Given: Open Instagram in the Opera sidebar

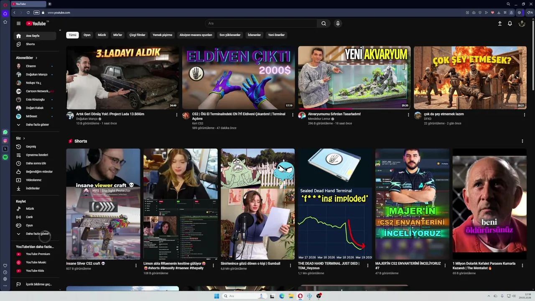Looking at the screenshot, I should coord(5,140).
